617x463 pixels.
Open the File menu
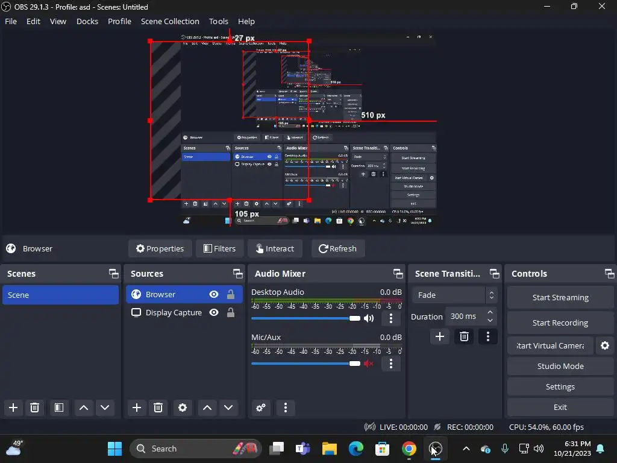click(x=11, y=21)
